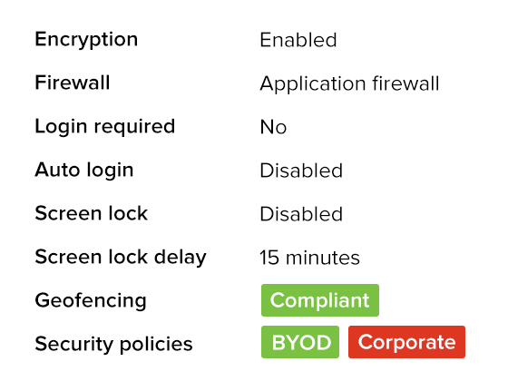This screenshot has width=508, height=381.
Task: Click the Geofencing label
Action: tap(91, 301)
